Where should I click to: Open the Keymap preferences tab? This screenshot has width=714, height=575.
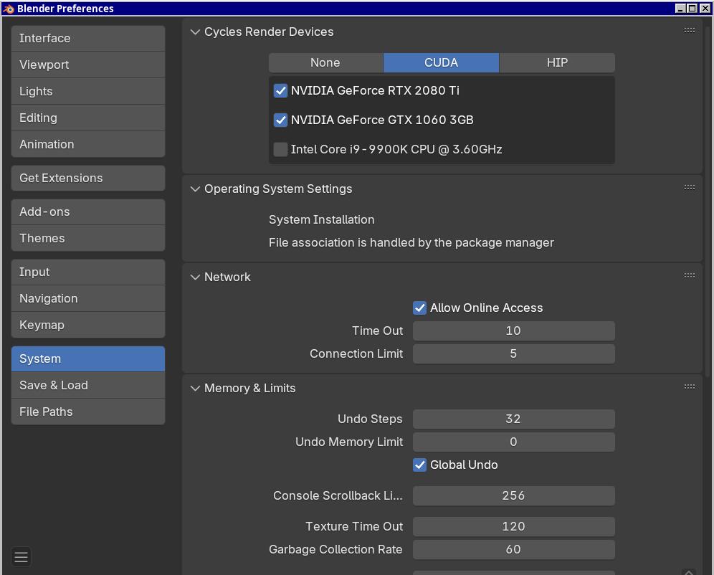click(x=88, y=325)
